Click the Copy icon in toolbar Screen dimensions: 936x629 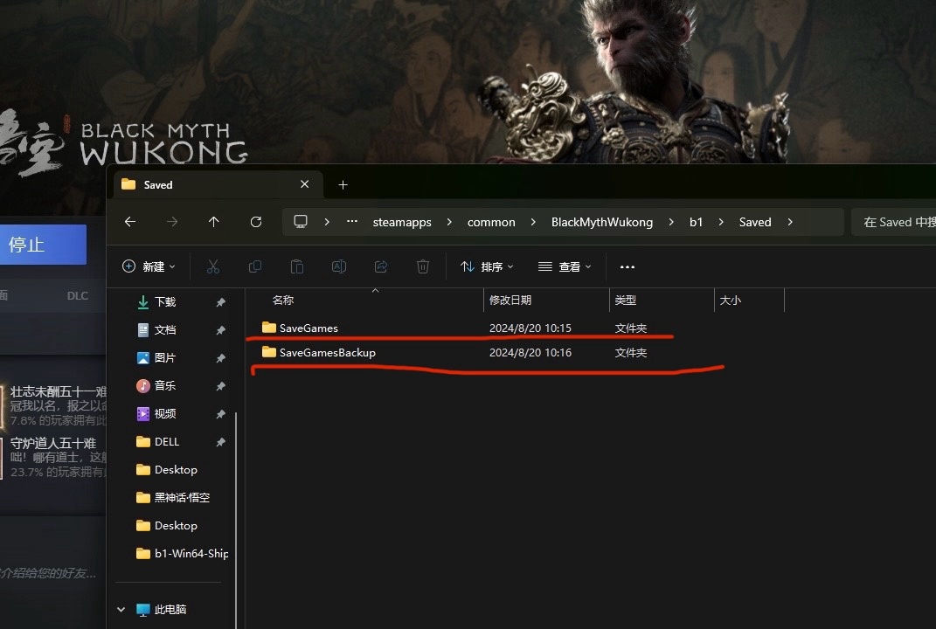255,266
